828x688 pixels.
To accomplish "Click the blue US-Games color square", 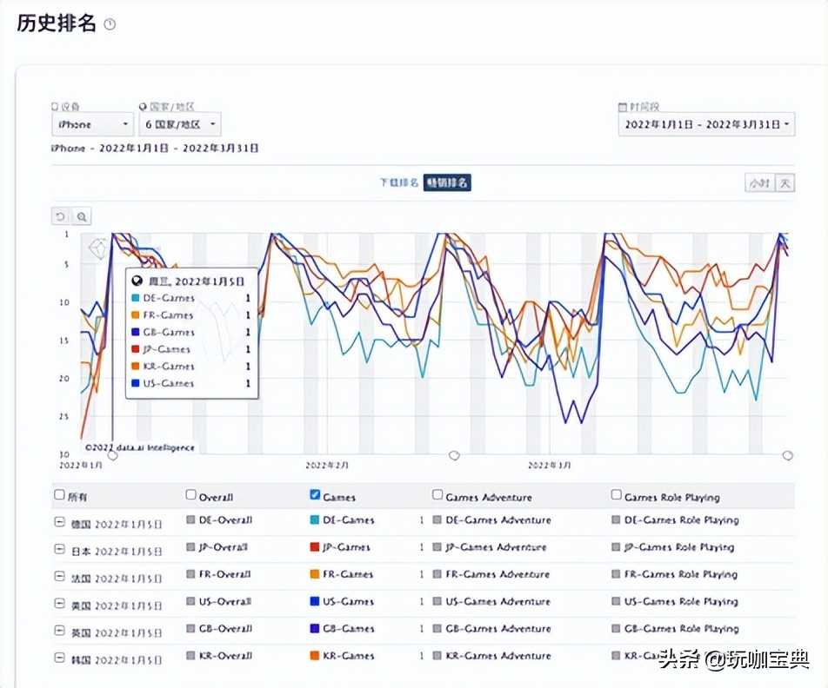I will coord(315,601).
